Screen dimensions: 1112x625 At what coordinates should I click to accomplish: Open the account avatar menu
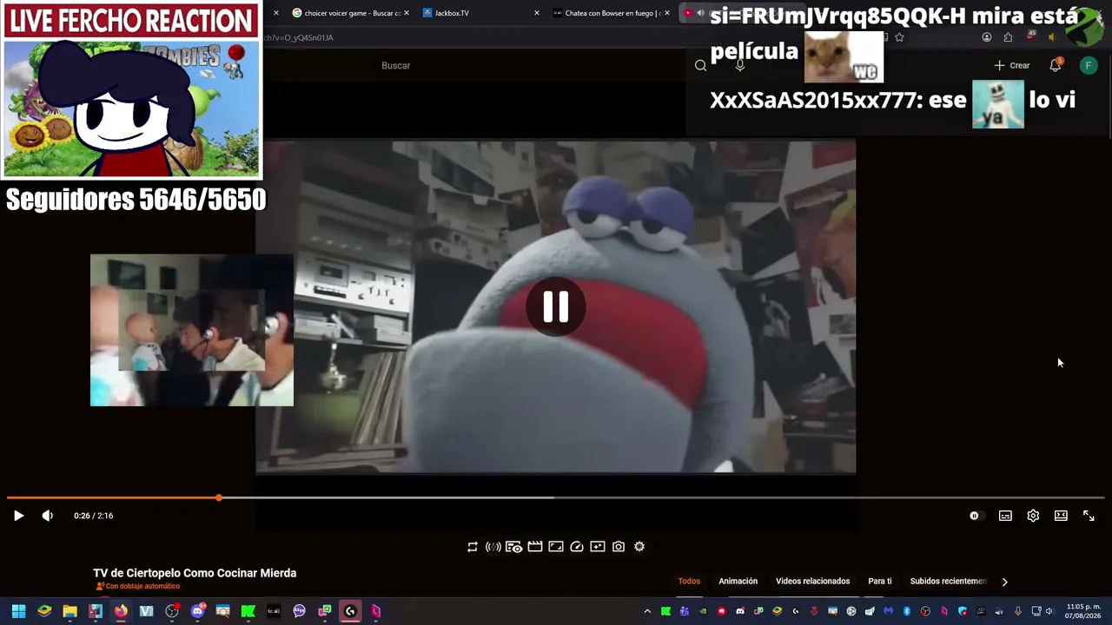coord(1089,66)
